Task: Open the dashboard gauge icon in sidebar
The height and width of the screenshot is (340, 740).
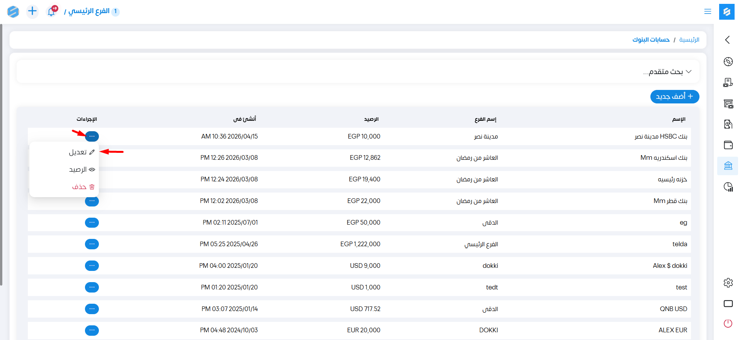Action: tap(728, 62)
